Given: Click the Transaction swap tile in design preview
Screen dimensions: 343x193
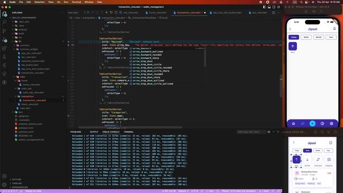Looking at the screenshot, I should (318, 160).
